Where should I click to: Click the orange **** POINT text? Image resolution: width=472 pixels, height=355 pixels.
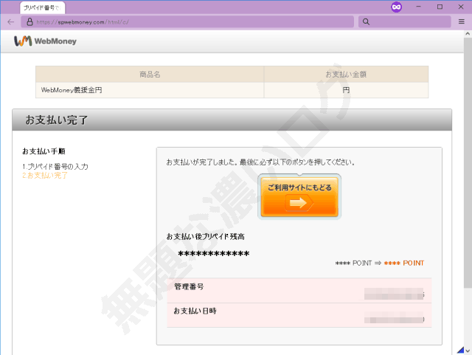[x=404, y=263]
